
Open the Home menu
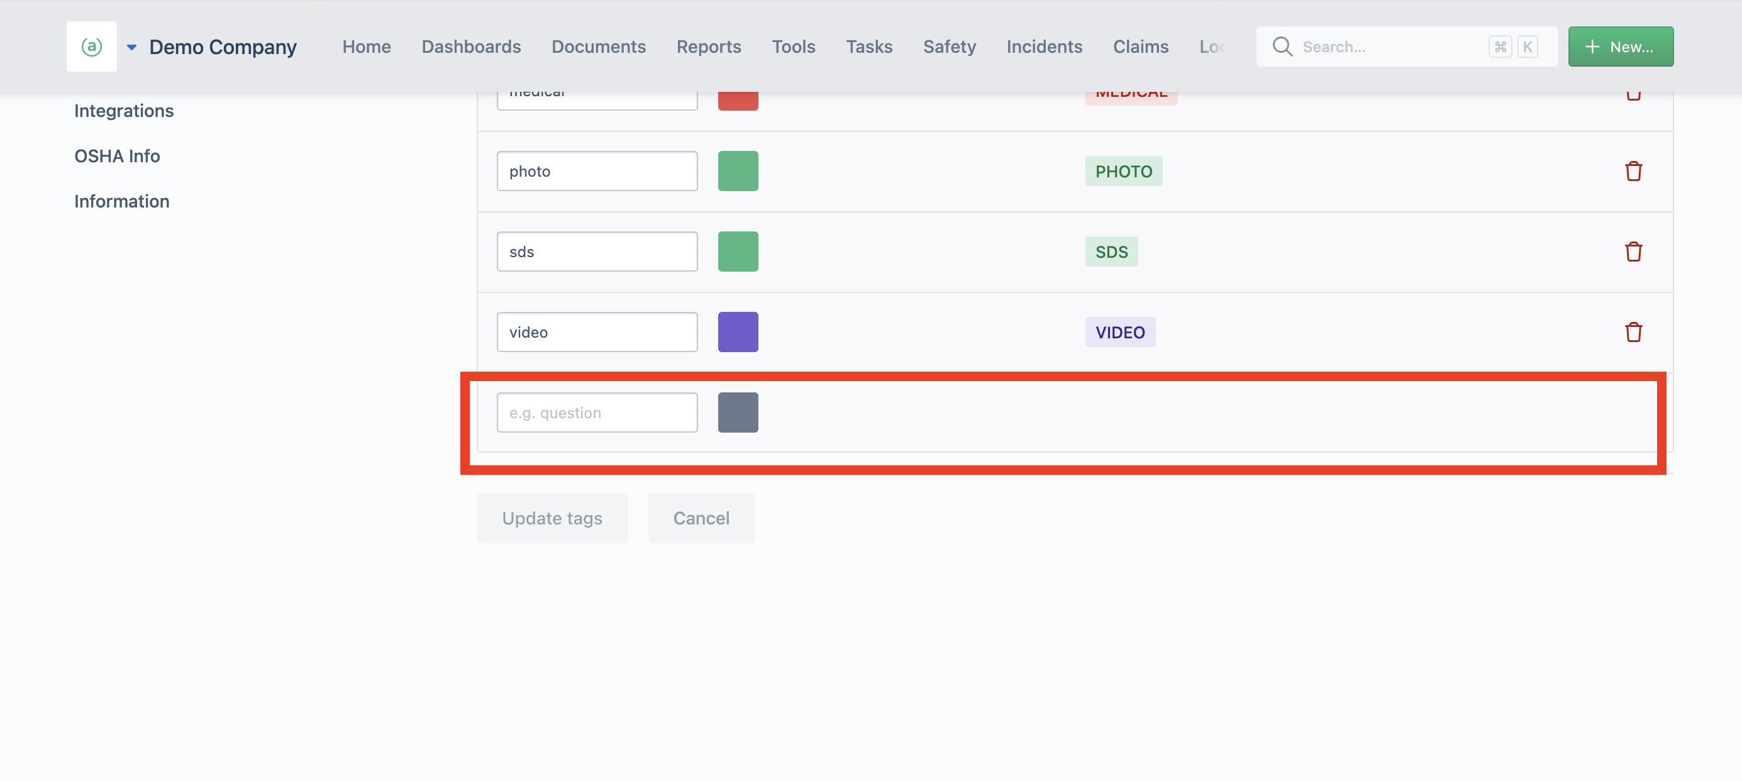pos(367,47)
